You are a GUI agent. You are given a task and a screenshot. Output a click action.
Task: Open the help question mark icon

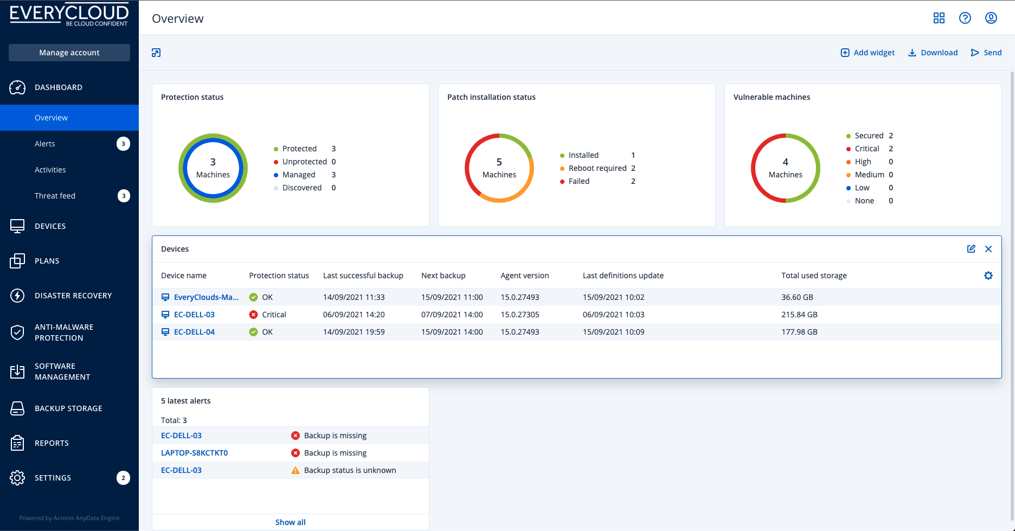click(x=965, y=18)
